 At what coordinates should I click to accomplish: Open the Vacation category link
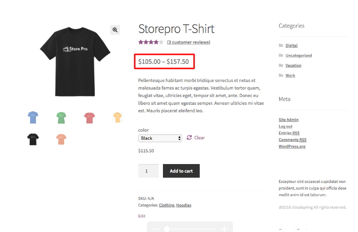click(293, 66)
